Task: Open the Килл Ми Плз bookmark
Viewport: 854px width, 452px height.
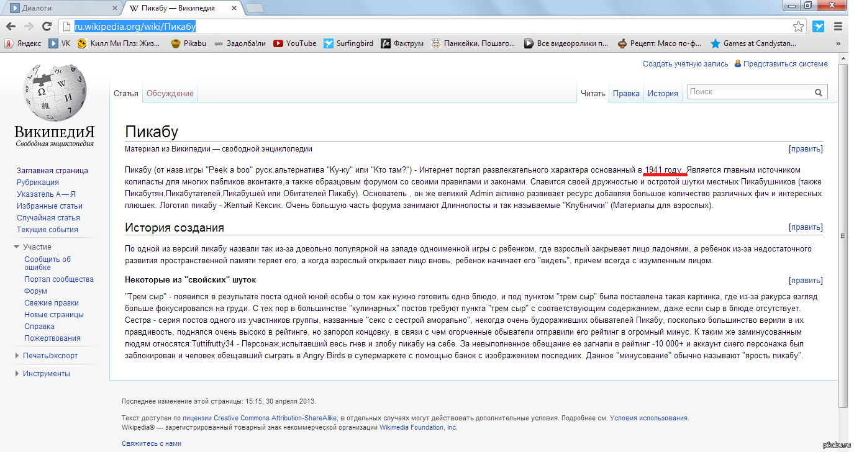Action: click(119, 43)
